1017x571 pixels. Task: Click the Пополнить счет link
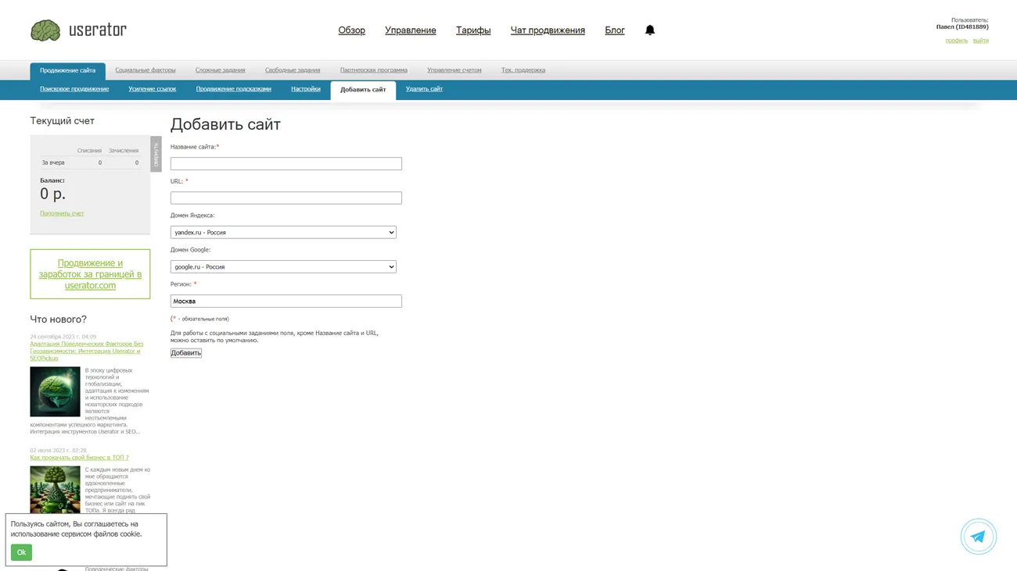(62, 213)
